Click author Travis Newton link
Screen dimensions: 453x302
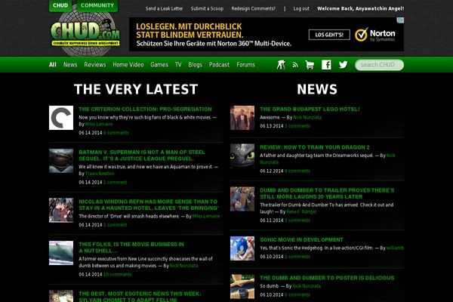pos(100,174)
